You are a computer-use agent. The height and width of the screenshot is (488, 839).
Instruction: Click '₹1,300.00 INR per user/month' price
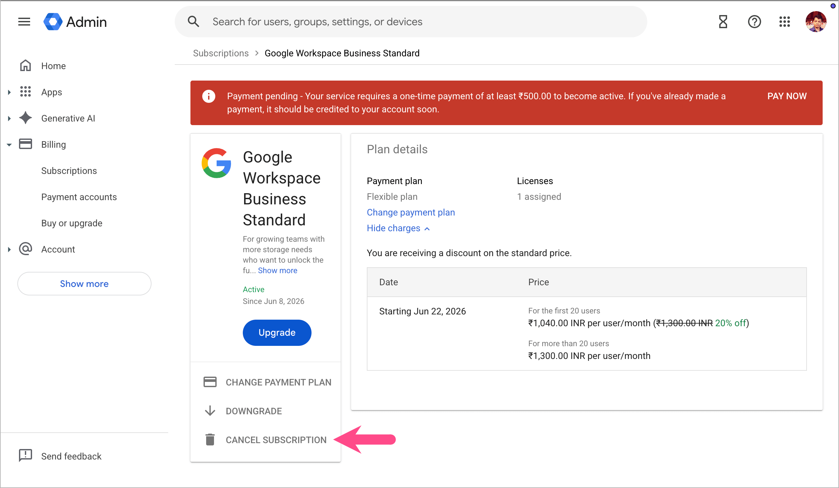click(589, 356)
